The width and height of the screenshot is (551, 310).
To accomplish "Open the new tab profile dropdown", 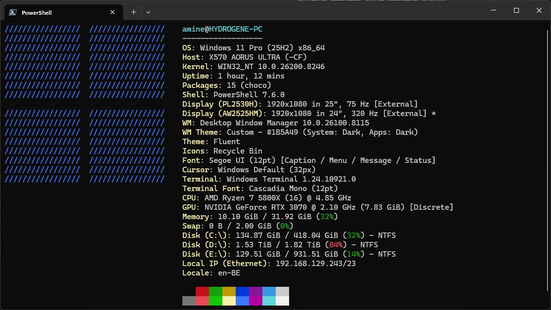I will coord(148,12).
